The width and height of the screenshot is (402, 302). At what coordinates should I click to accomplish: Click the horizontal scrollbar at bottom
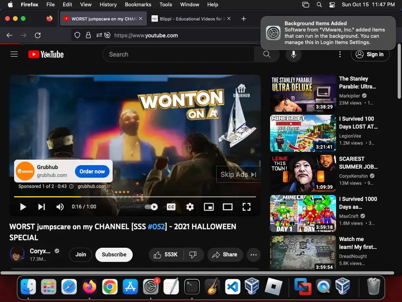point(197,273)
